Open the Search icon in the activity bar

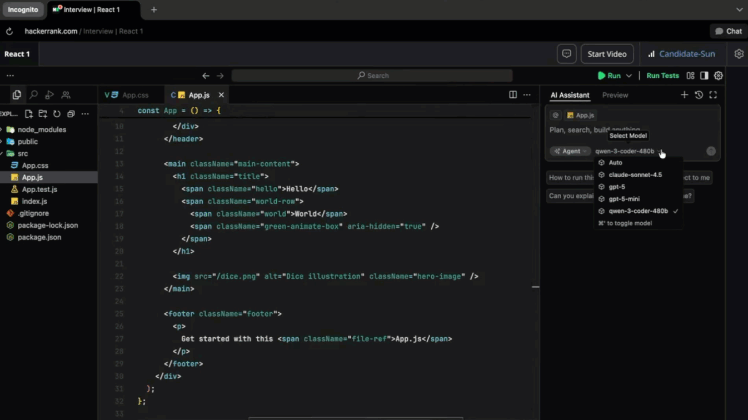pyautogui.click(x=33, y=95)
